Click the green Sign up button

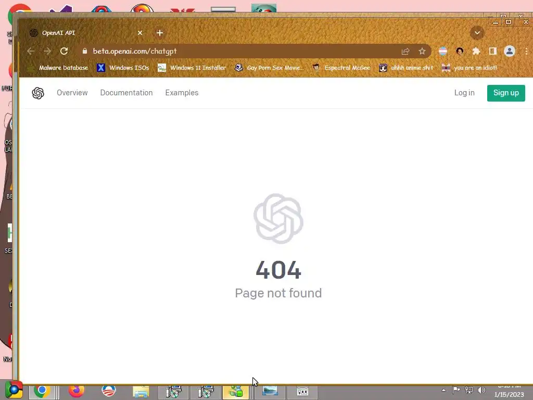[x=506, y=93]
